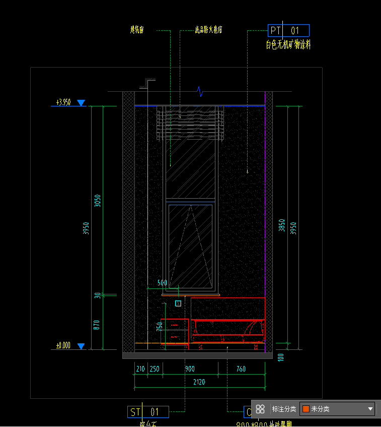This screenshot has height=427, width=381.
Task: Select the PT 01 material tag
Action: coord(288,30)
